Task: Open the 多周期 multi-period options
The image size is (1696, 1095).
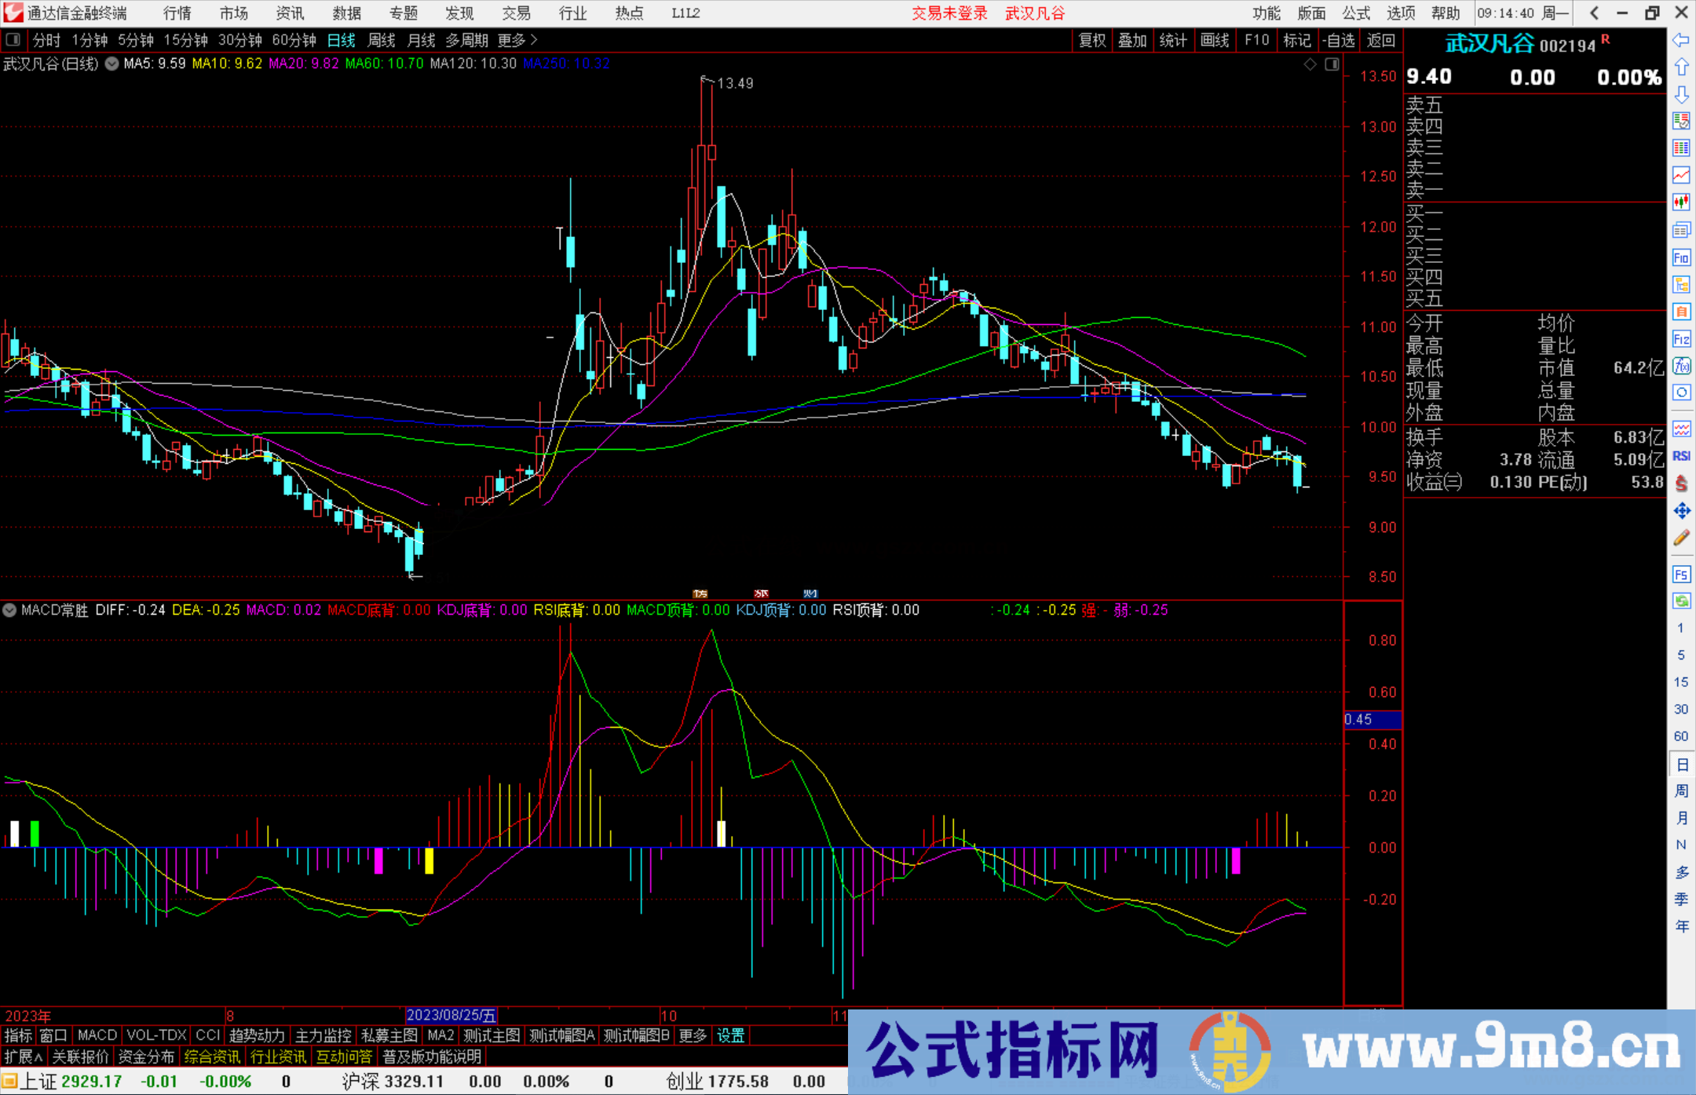Action: [x=465, y=40]
